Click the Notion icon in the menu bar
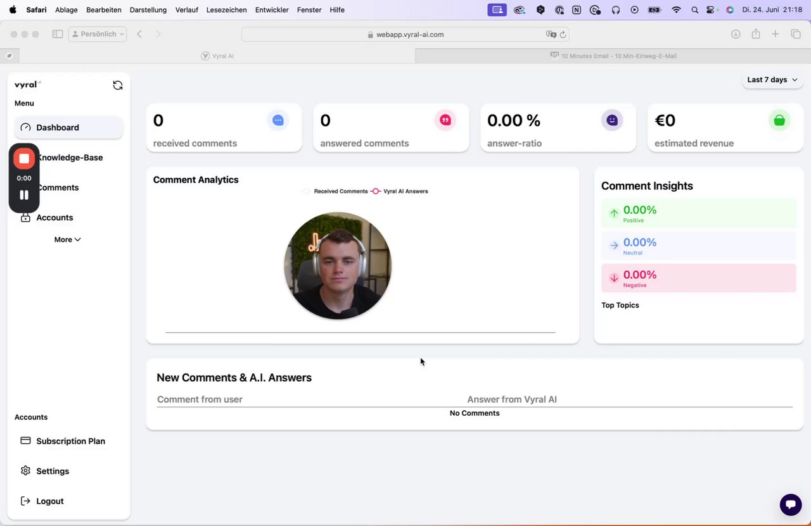 577,9
